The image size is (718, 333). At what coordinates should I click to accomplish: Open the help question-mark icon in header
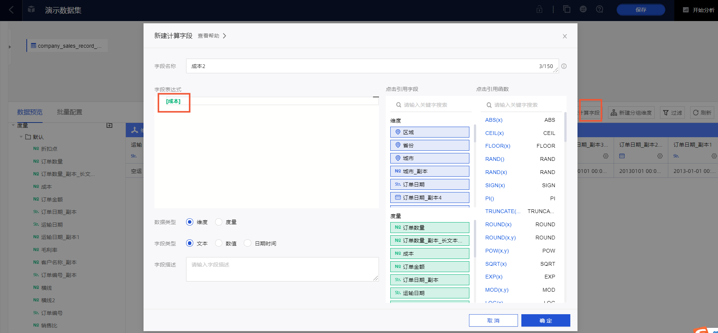click(599, 9)
